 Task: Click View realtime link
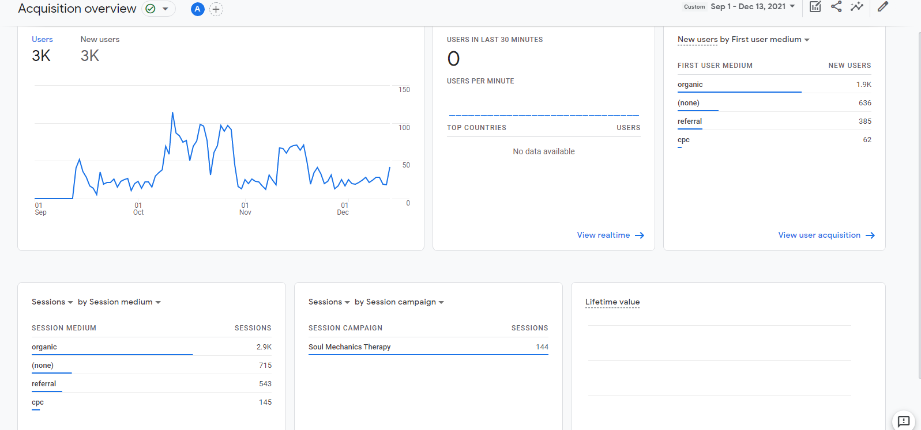coord(603,235)
